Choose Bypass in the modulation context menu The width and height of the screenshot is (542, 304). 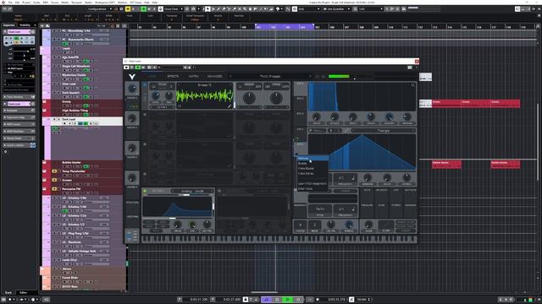312,163
